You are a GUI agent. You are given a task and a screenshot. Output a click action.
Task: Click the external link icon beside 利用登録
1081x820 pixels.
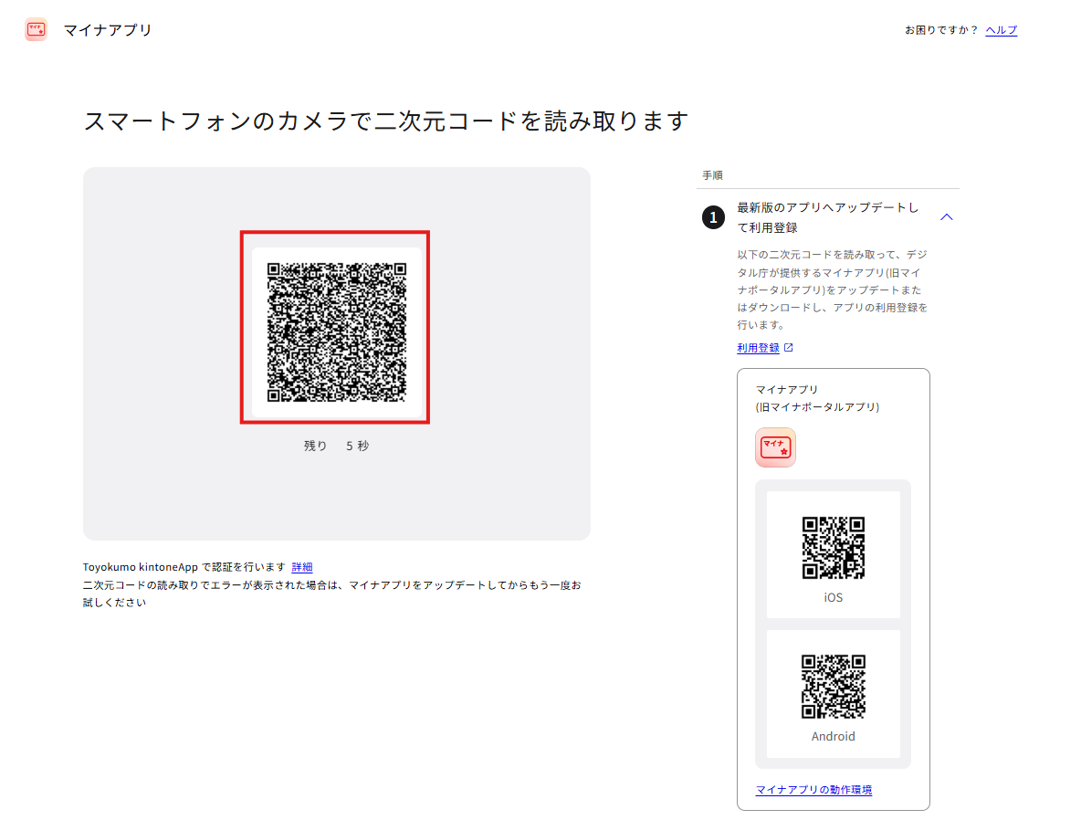click(789, 348)
